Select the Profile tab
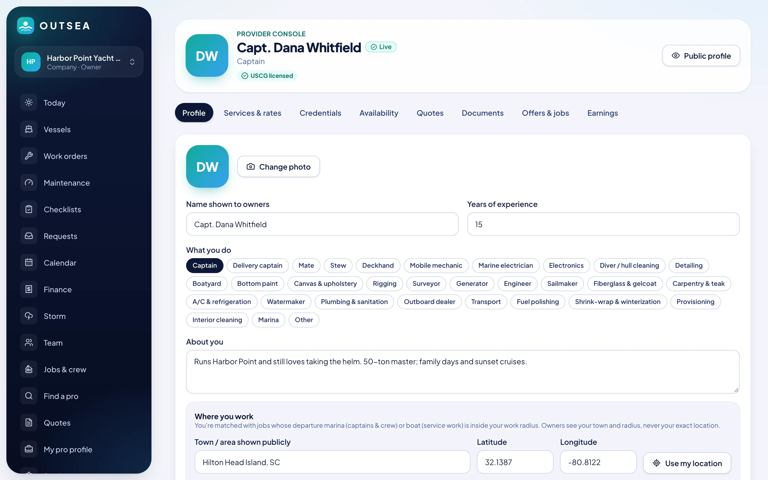The height and width of the screenshot is (480, 768). (x=194, y=113)
